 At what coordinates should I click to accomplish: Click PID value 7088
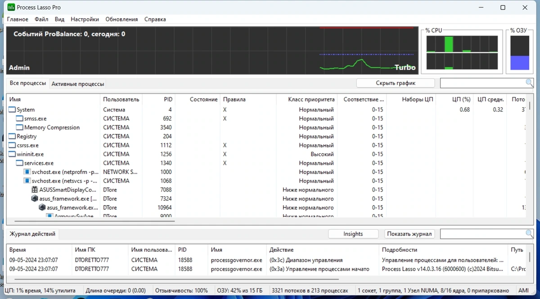(166, 190)
